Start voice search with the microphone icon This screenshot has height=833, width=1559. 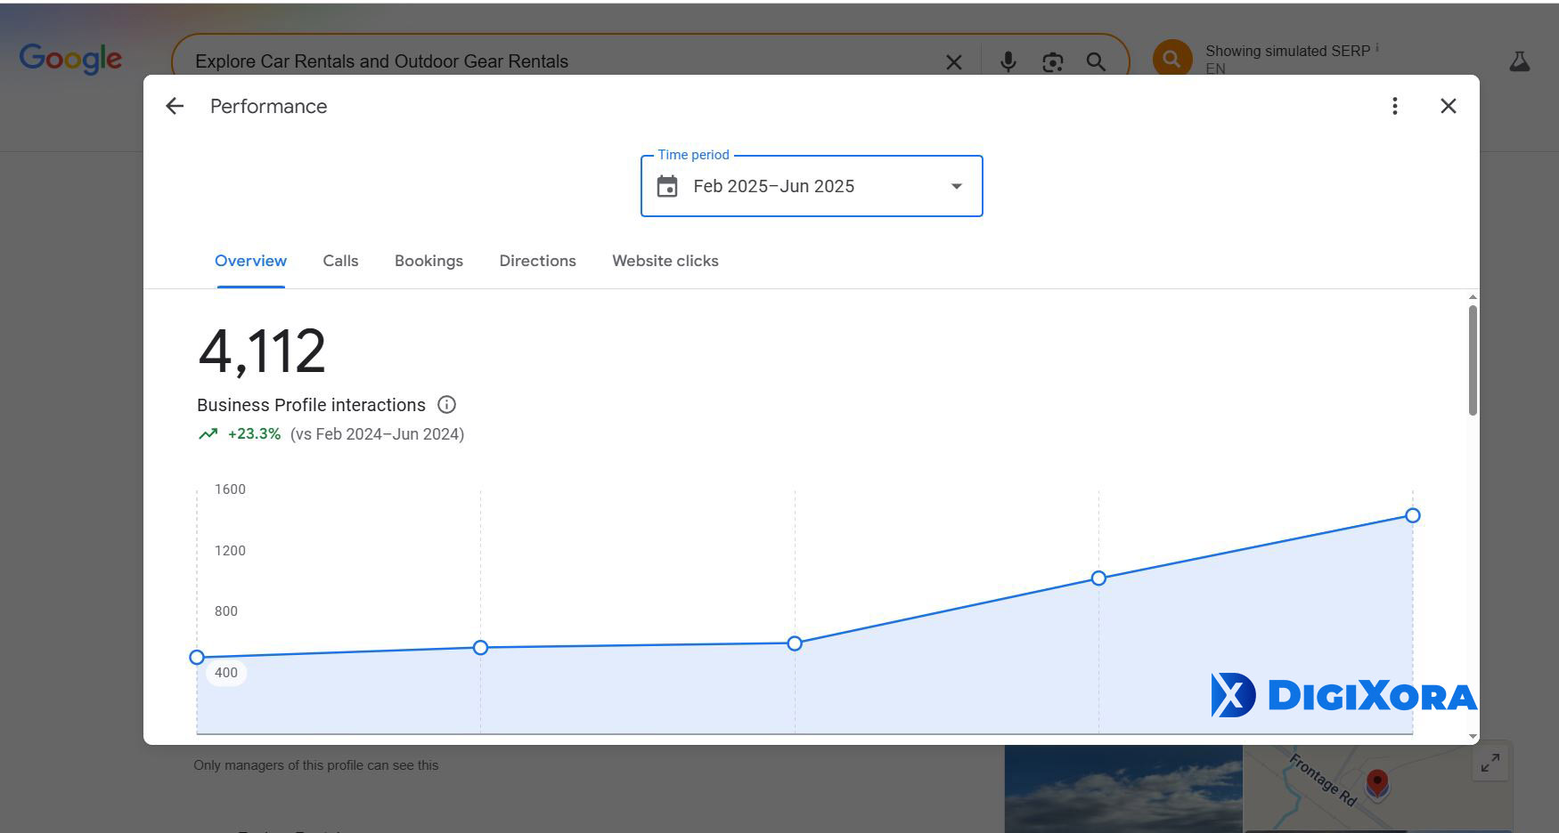[1008, 61]
